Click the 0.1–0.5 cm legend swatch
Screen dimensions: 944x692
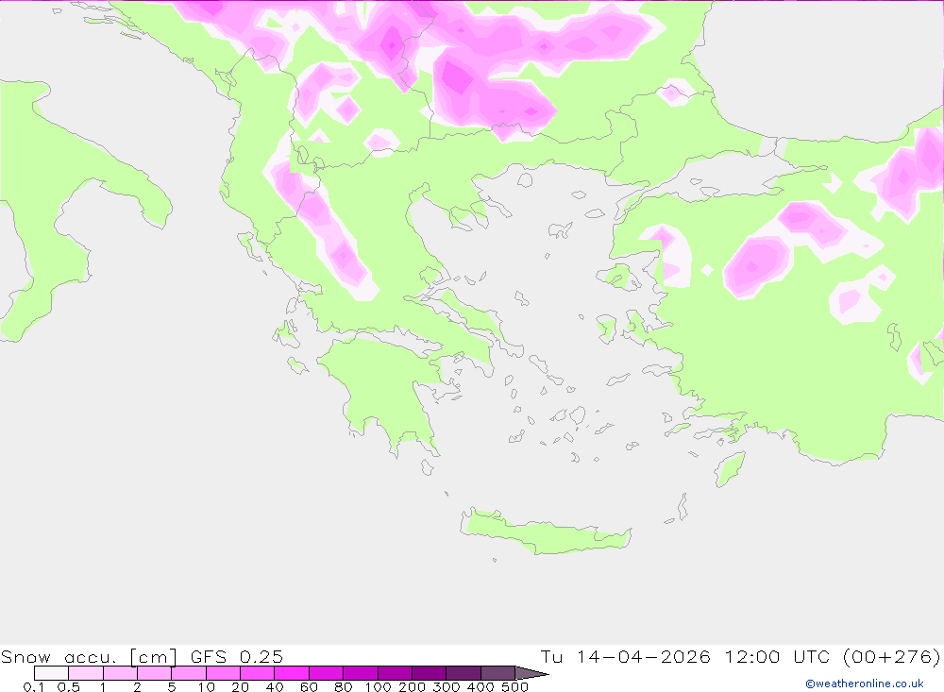[52, 673]
